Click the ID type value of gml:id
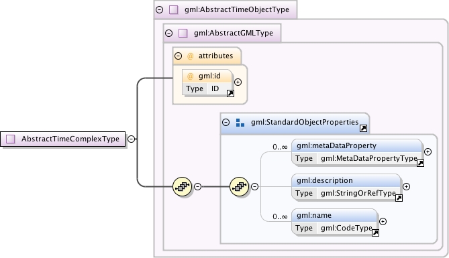449x258 pixels. [215, 88]
